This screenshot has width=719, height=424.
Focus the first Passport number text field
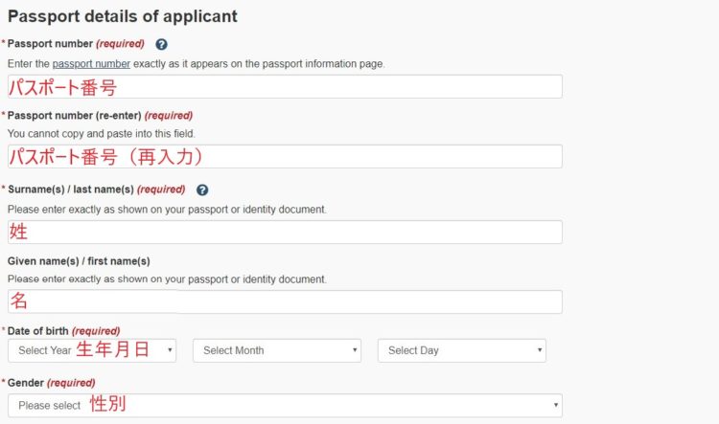285,86
